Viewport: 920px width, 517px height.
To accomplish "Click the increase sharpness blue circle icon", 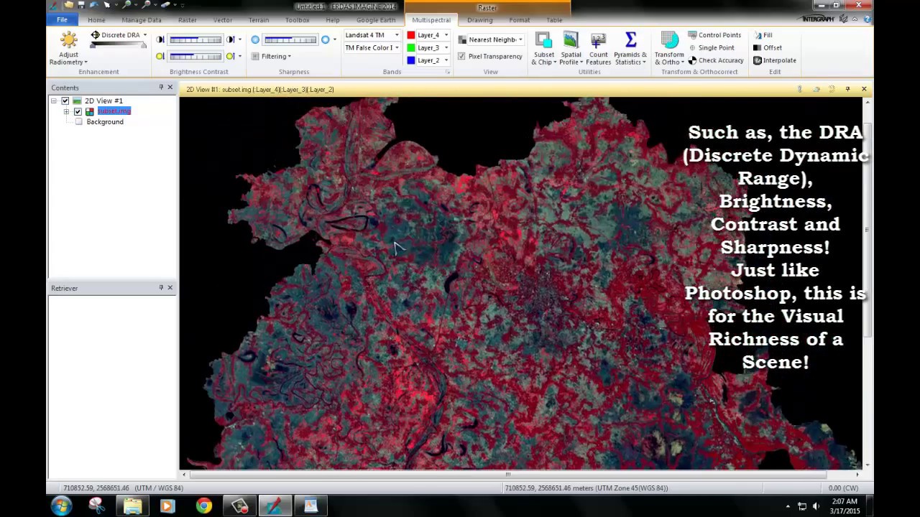I will (x=326, y=39).
